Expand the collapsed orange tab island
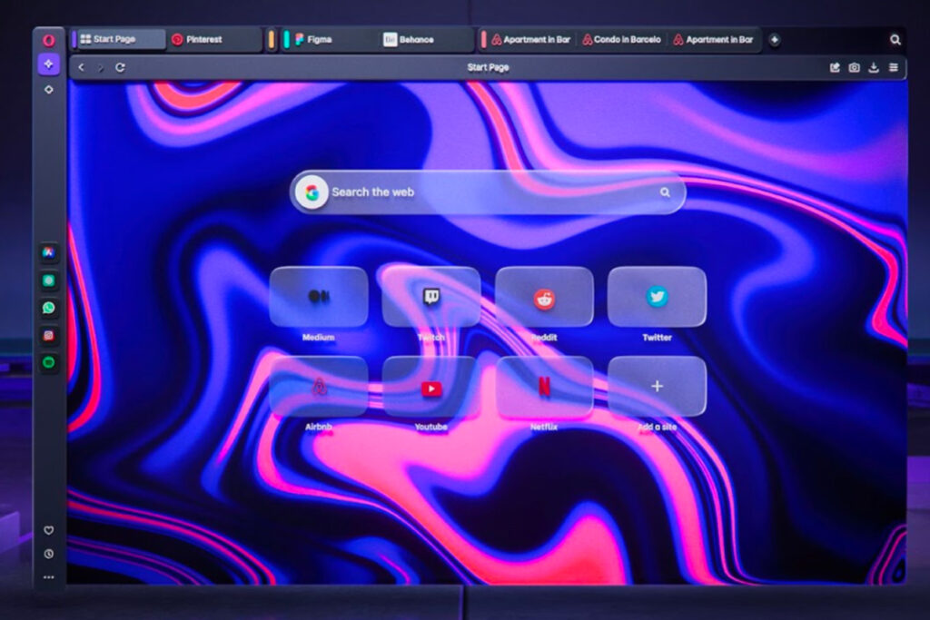Viewport: 930px width, 620px height. pos(272,40)
